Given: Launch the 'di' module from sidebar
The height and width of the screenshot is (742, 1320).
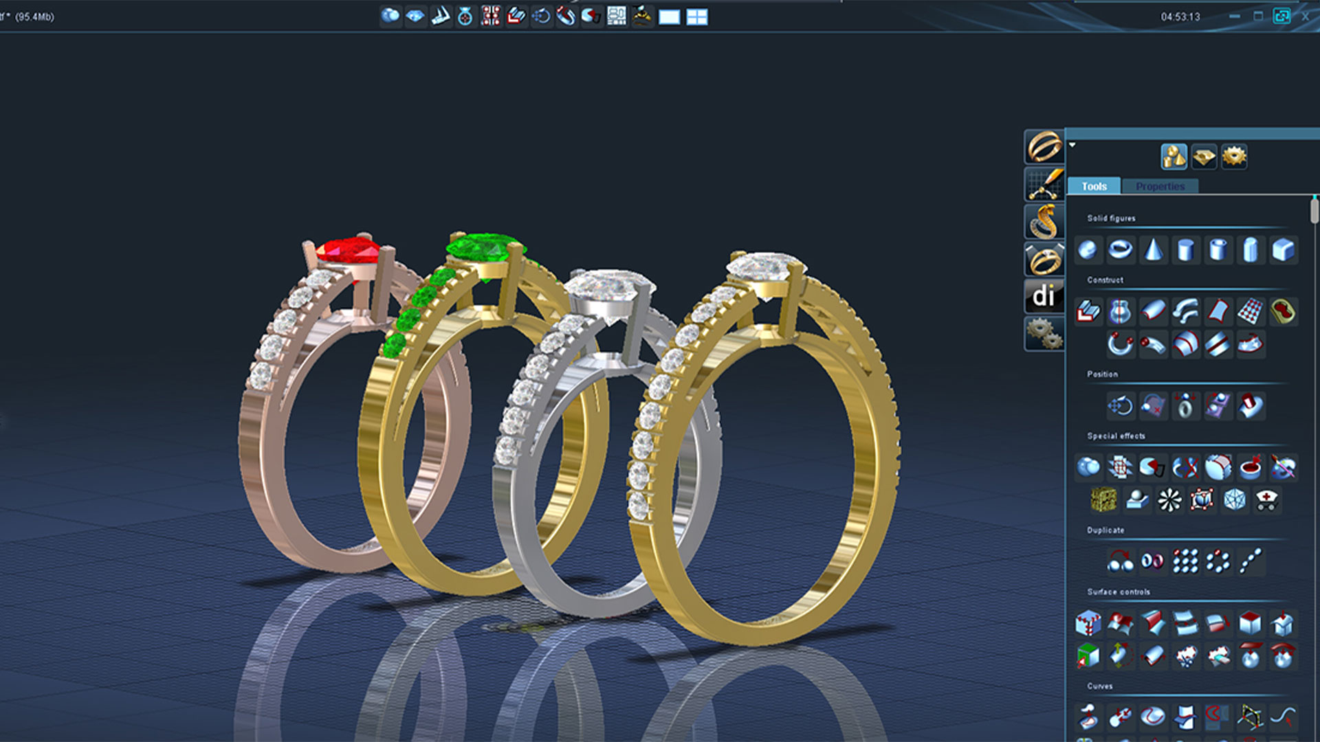Looking at the screenshot, I should [x=1044, y=296].
